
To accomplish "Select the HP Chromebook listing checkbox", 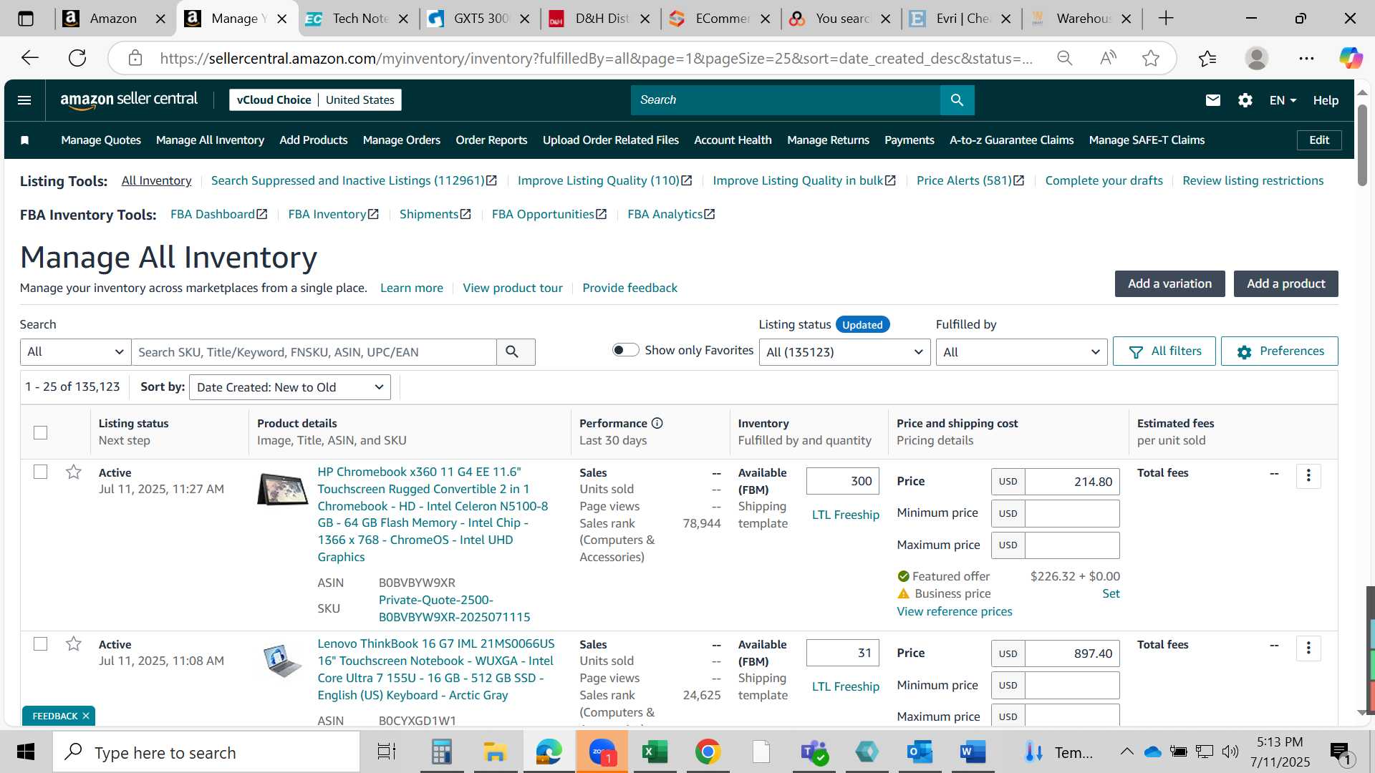I will [x=41, y=472].
